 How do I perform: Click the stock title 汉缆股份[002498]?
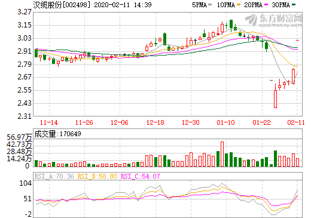(x=62, y=5)
